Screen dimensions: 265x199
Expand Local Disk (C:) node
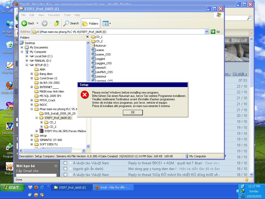point(27,56)
